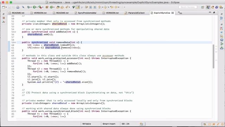Switch to the Debug perspective icon
This screenshot has height=127, width=225.
(x=212, y=7)
